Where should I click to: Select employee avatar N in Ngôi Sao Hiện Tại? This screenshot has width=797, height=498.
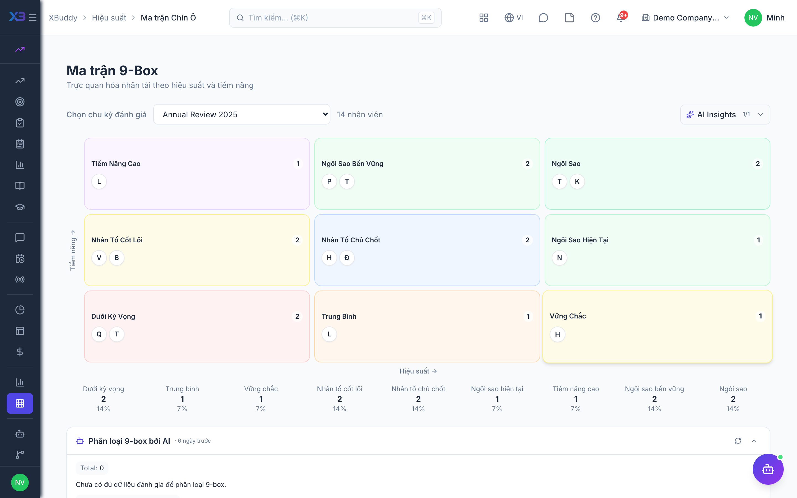(559, 258)
